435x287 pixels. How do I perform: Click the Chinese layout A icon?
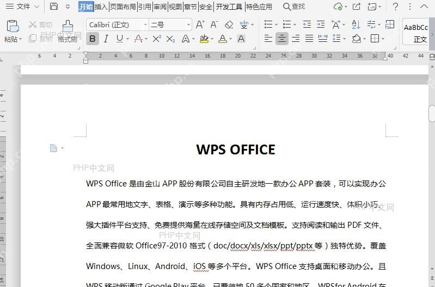(x=336, y=24)
